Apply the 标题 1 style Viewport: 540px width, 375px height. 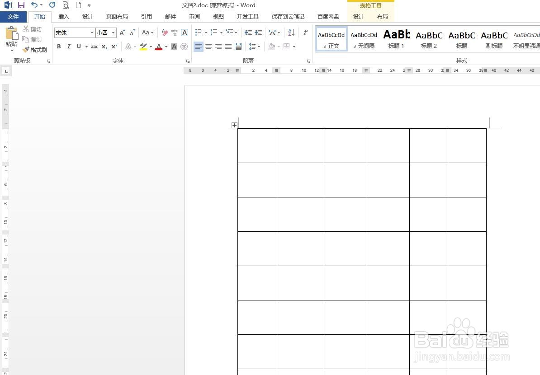[396, 39]
